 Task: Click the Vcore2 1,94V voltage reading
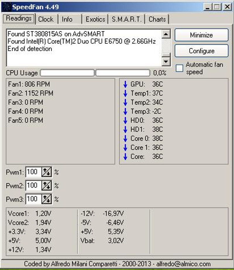click(30, 223)
